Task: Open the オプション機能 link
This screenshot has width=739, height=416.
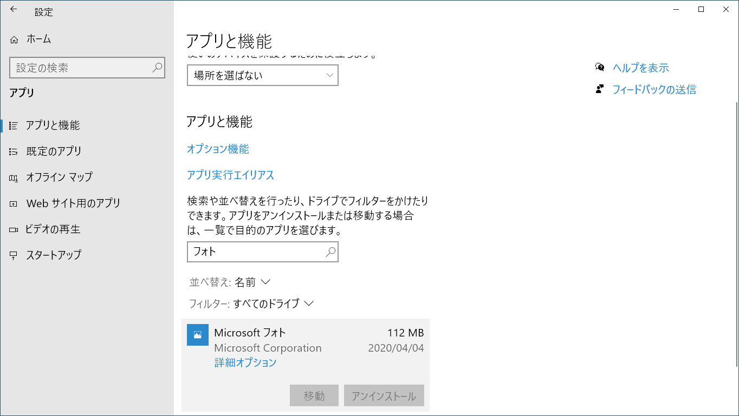Action: click(218, 149)
